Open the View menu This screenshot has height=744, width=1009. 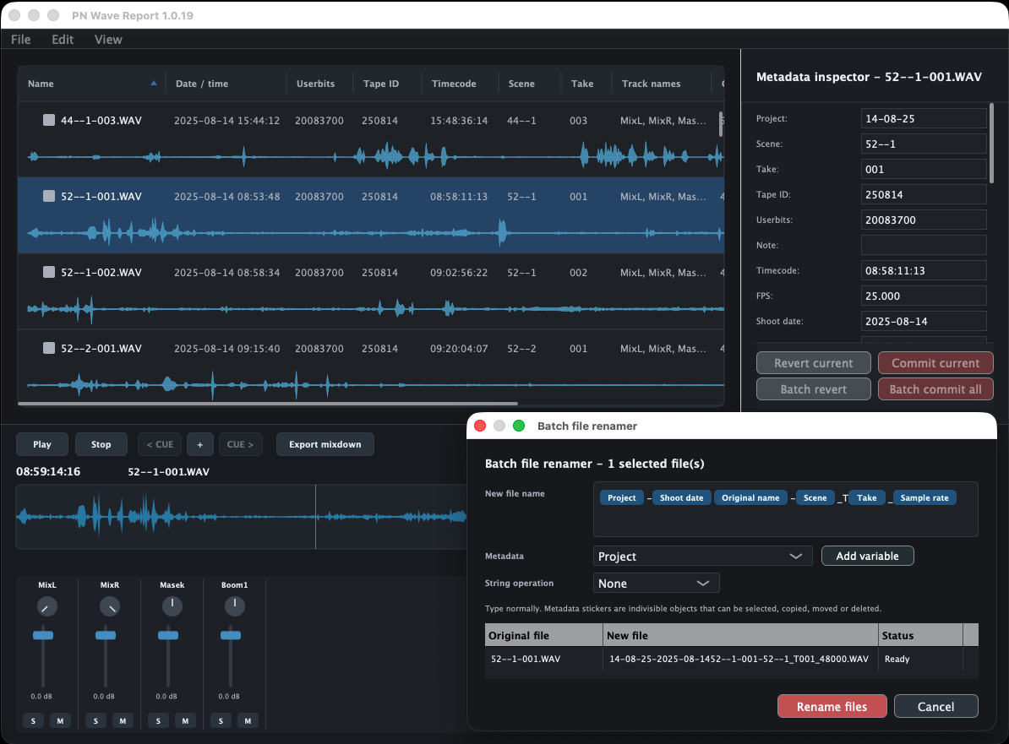108,39
